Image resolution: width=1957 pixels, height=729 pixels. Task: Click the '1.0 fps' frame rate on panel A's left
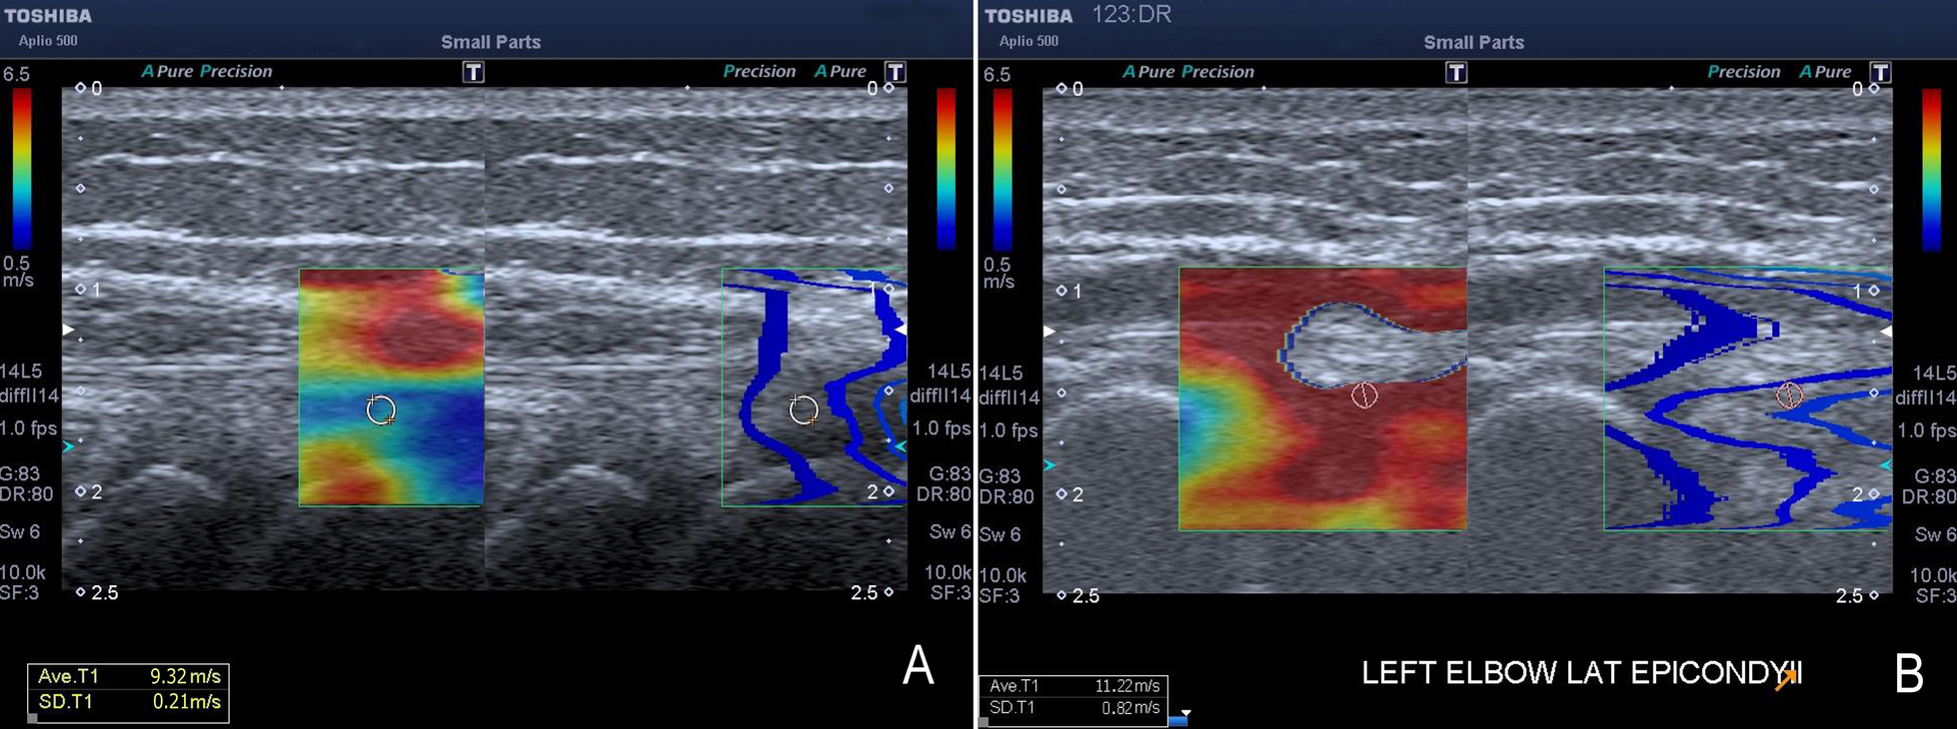[29, 428]
